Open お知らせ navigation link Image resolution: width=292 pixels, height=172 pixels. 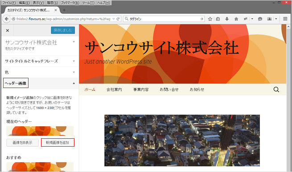point(197,89)
